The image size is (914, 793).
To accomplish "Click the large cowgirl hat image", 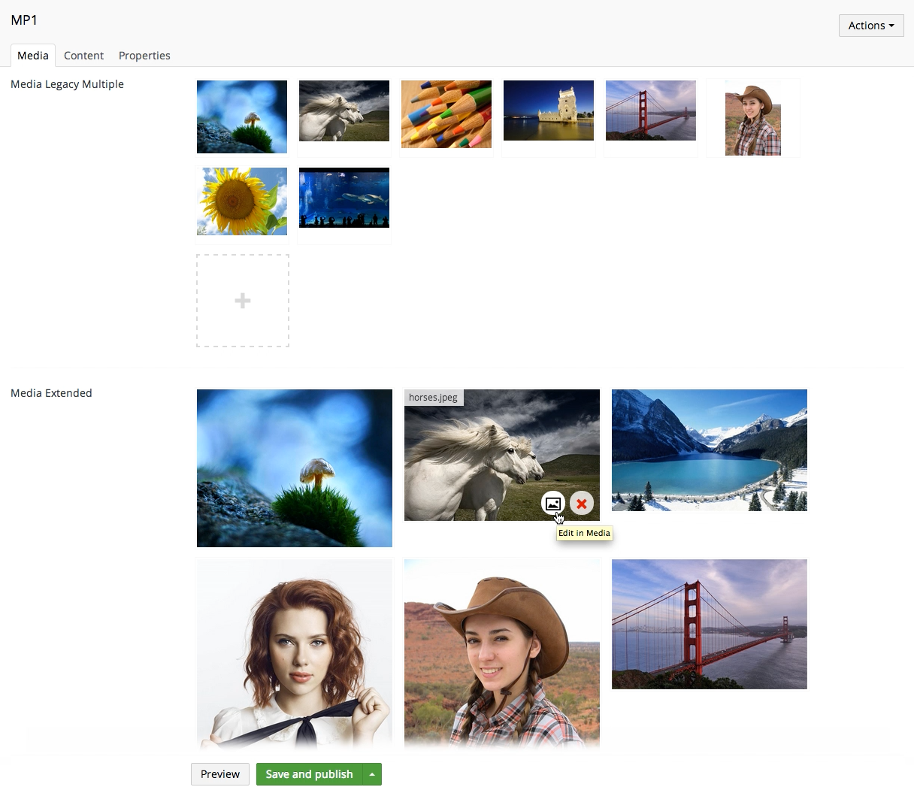I will pos(502,654).
